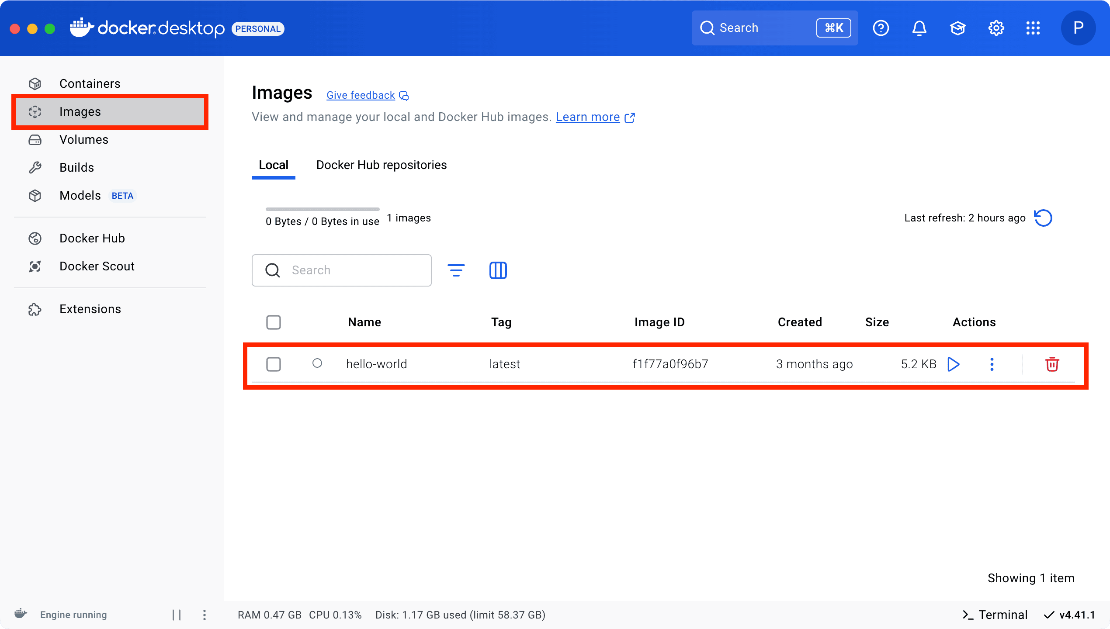Viewport: 1110px width, 629px height.
Task: Open hello-world more actions menu
Action: click(x=992, y=364)
